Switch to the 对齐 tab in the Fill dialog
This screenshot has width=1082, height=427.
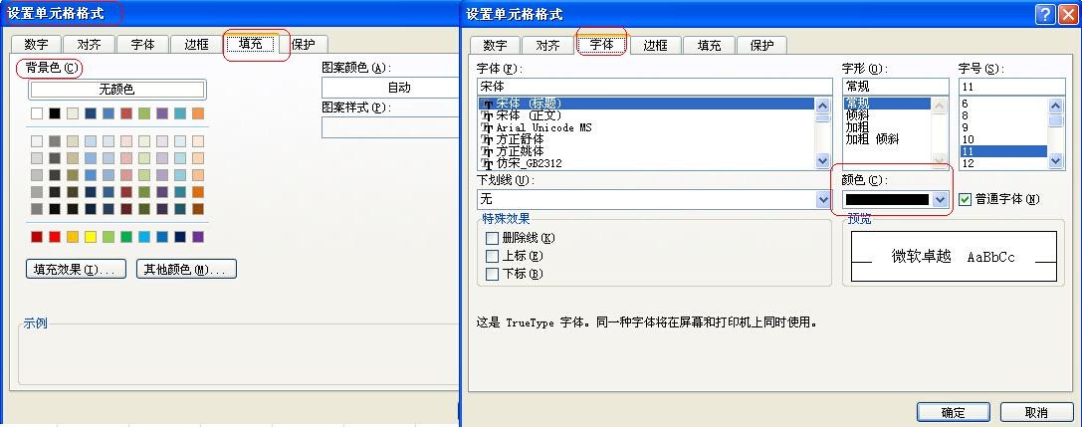89,44
